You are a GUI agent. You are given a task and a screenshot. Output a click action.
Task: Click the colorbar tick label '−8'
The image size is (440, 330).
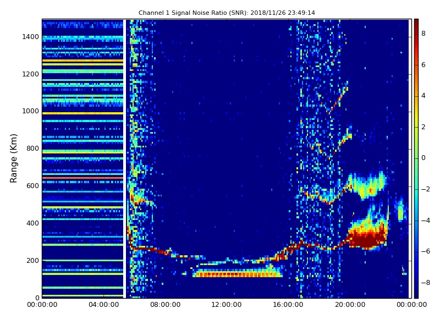[x=426, y=283]
